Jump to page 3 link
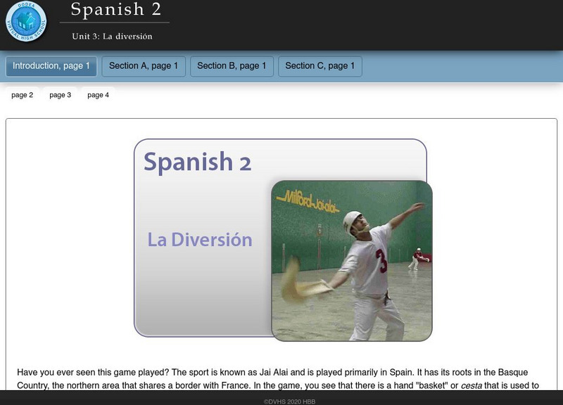The image size is (563, 405). tap(61, 95)
